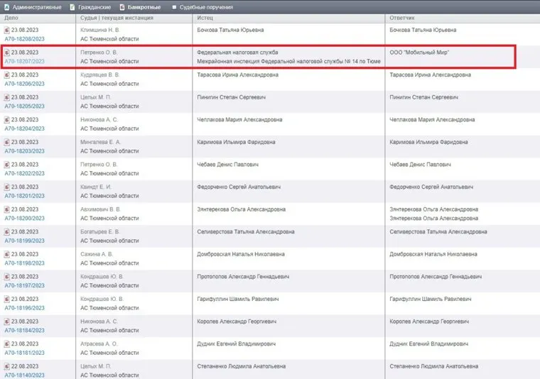The height and width of the screenshot is (379, 540).
Task: Select the Административные tab
Action: (36, 6)
